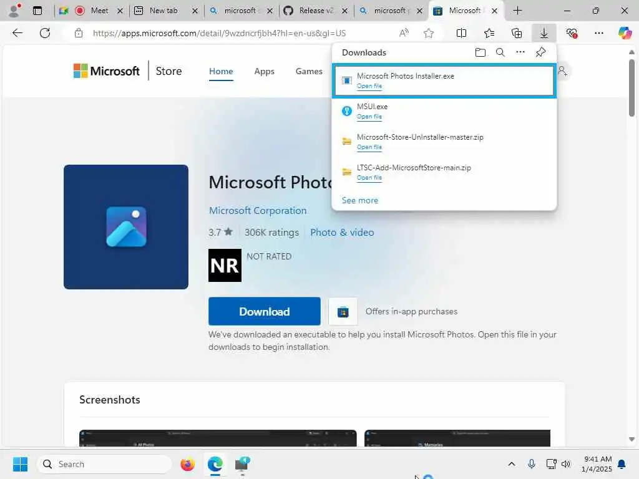Open Photo & video category link
The height and width of the screenshot is (479, 639).
click(342, 232)
